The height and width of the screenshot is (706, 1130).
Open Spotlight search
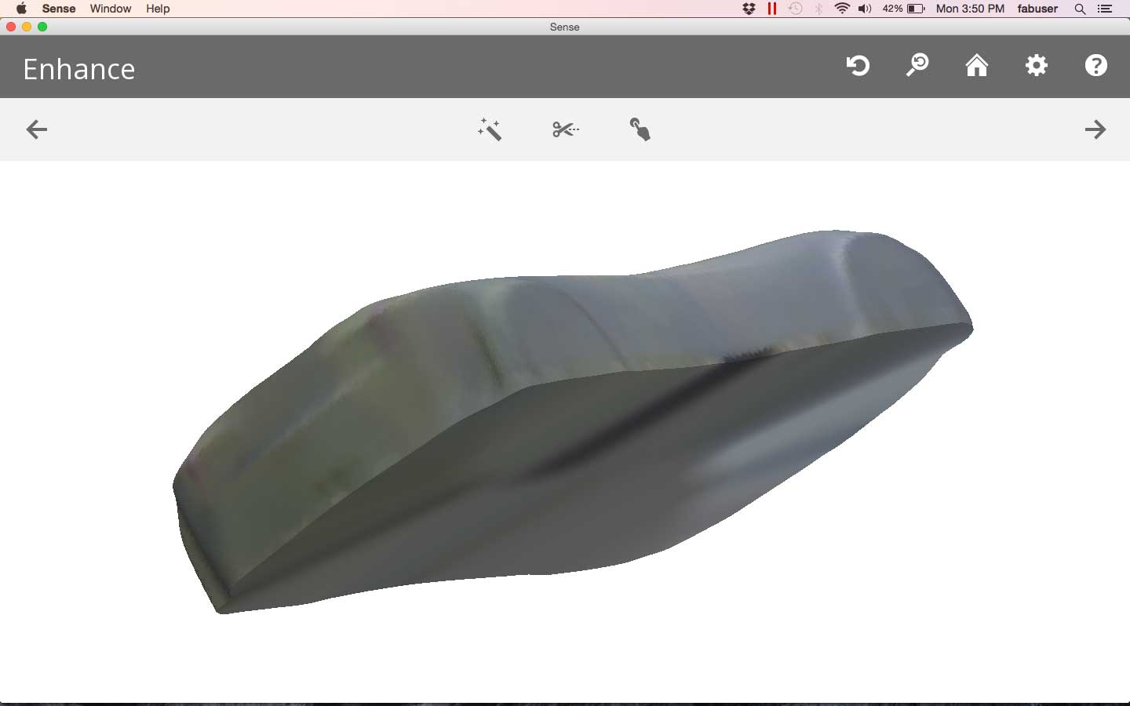[x=1081, y=9]
